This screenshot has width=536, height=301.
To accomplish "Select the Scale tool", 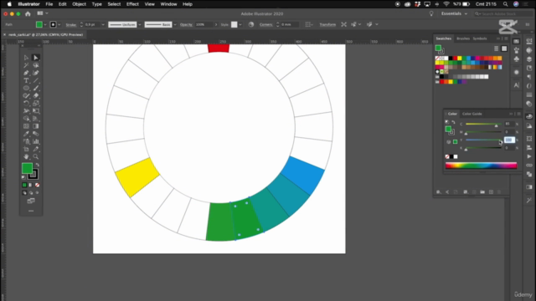I will [35, 103].
